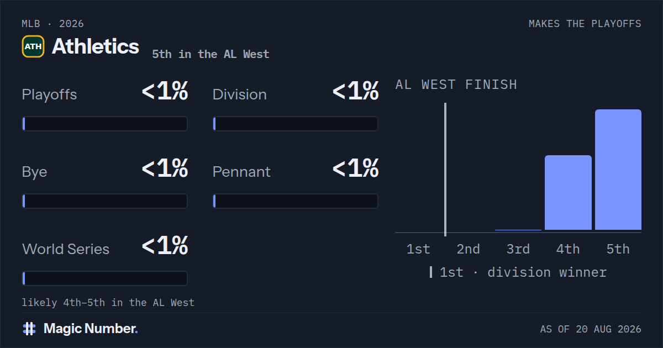Click the 1st place axis label
Image resolution: width=663 pixels, height=348 pixels.
(418, 249)
